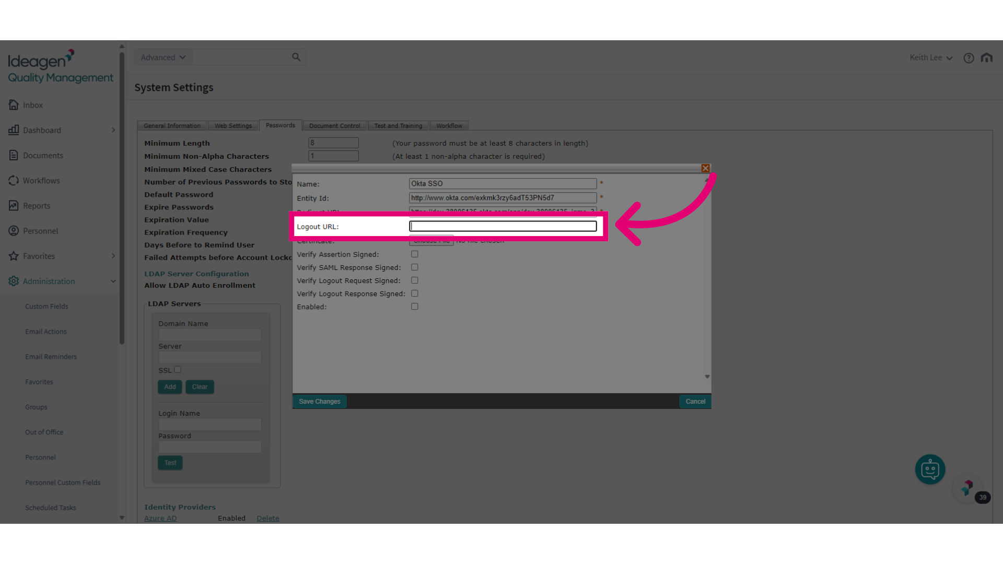
Task: Open the Test and Training tab
Action: [398, 126]
